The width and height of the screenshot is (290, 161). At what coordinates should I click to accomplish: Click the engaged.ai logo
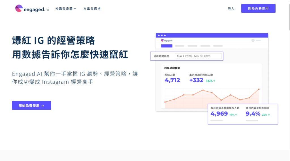(32, 8)
